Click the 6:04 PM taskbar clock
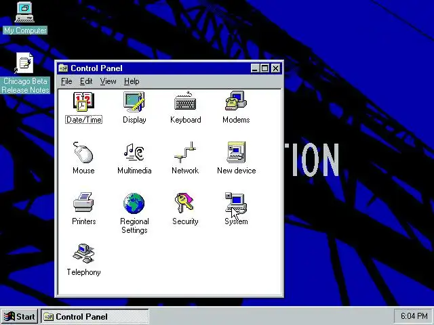This screenshot has height=325, width=434. (414, 316)
